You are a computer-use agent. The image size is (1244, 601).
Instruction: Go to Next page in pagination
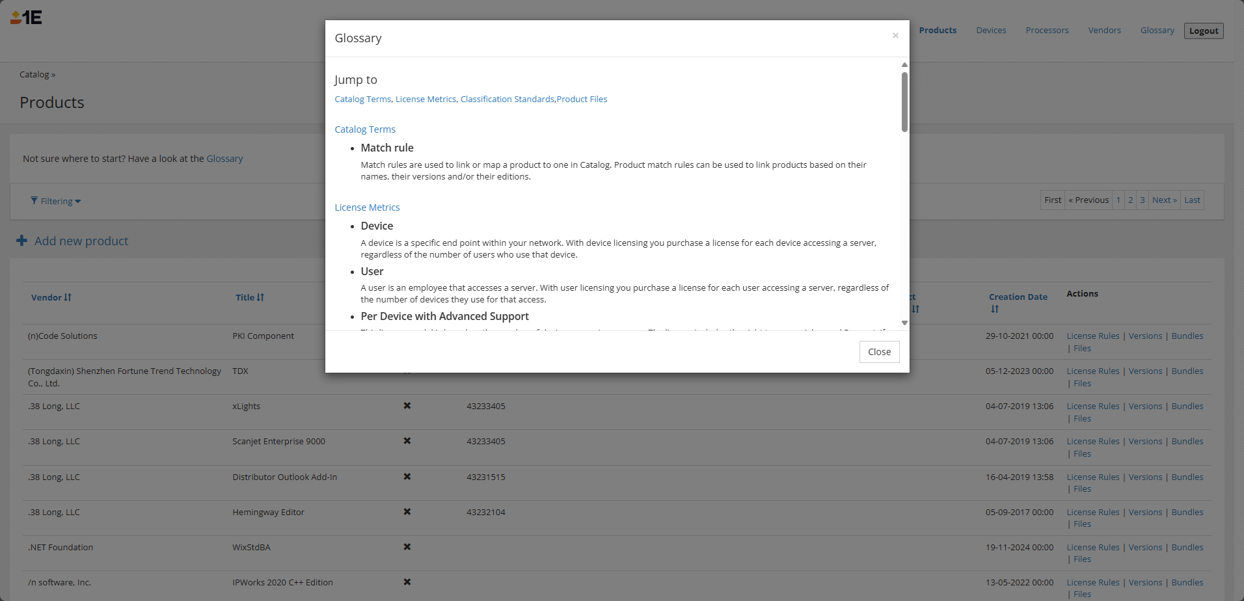pyautogui.click(x=1164, y=200)
